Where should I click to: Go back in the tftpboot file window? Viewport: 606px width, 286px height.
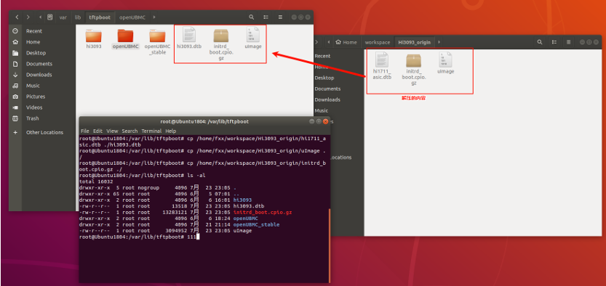point(17,17)
